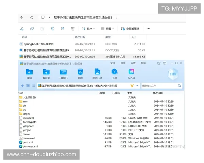Click the cut scissors icon in Explorer toolbar
Image resolution: width=204 pixels, height=163 pixels.
tap(22, 29)
